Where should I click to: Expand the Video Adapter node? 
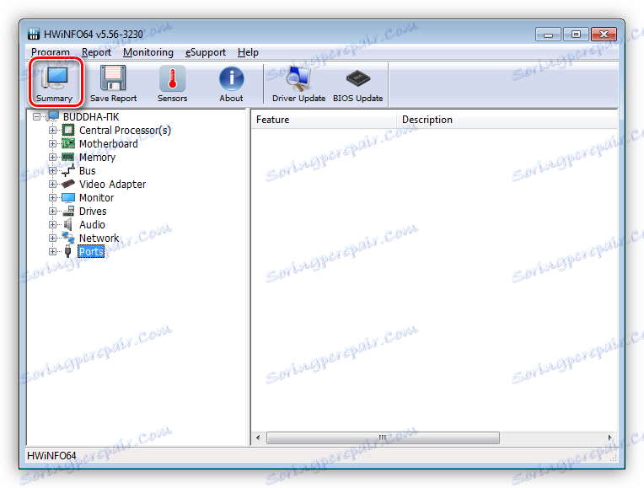tap(52, 184)
